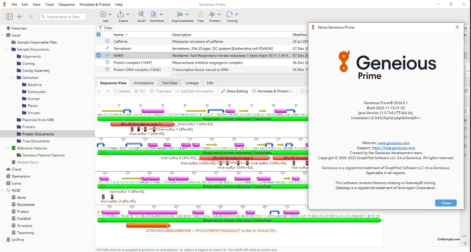Open the Align/Assemble dropdown arrow

click(187, 14)
